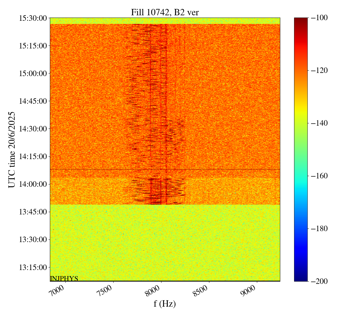
Task: Click the 15:00:00 time tick label
Action: coord(33,73)
